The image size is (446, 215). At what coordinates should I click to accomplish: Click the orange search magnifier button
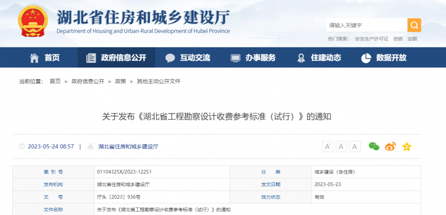click(414, 25)
